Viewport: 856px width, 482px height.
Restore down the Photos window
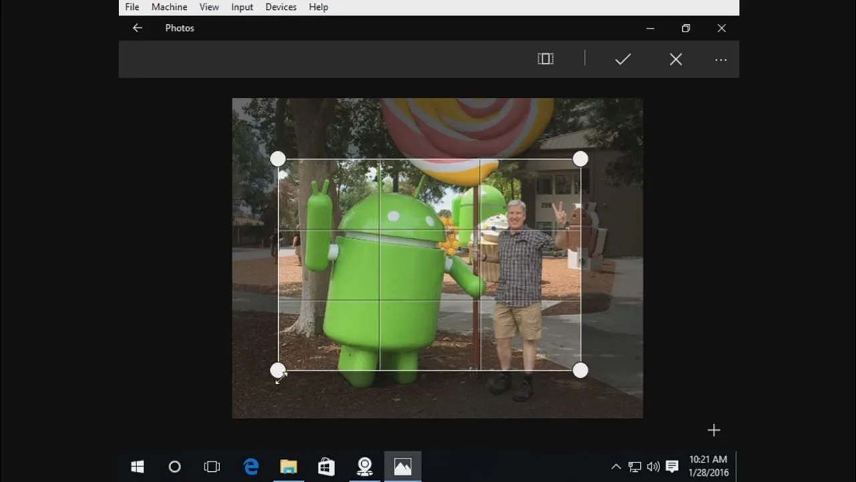coord(685,28)
